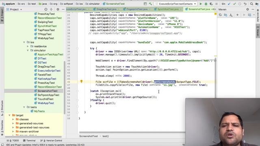Open ExecuteScriptTest in project tree
The image size is (260, 146).
[x=49, y=71]
